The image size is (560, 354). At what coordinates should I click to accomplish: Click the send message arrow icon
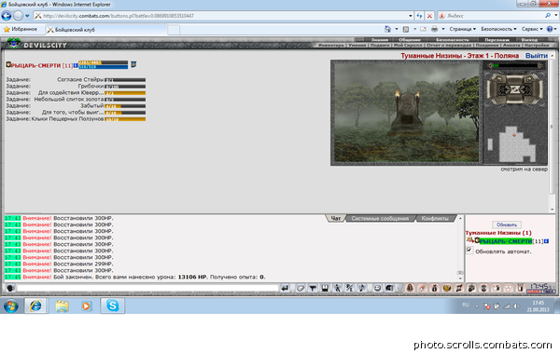285,288
